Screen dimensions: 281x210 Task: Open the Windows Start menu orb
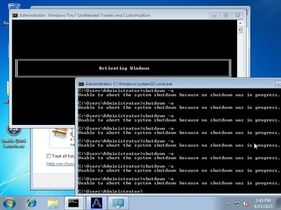(9, 203)
